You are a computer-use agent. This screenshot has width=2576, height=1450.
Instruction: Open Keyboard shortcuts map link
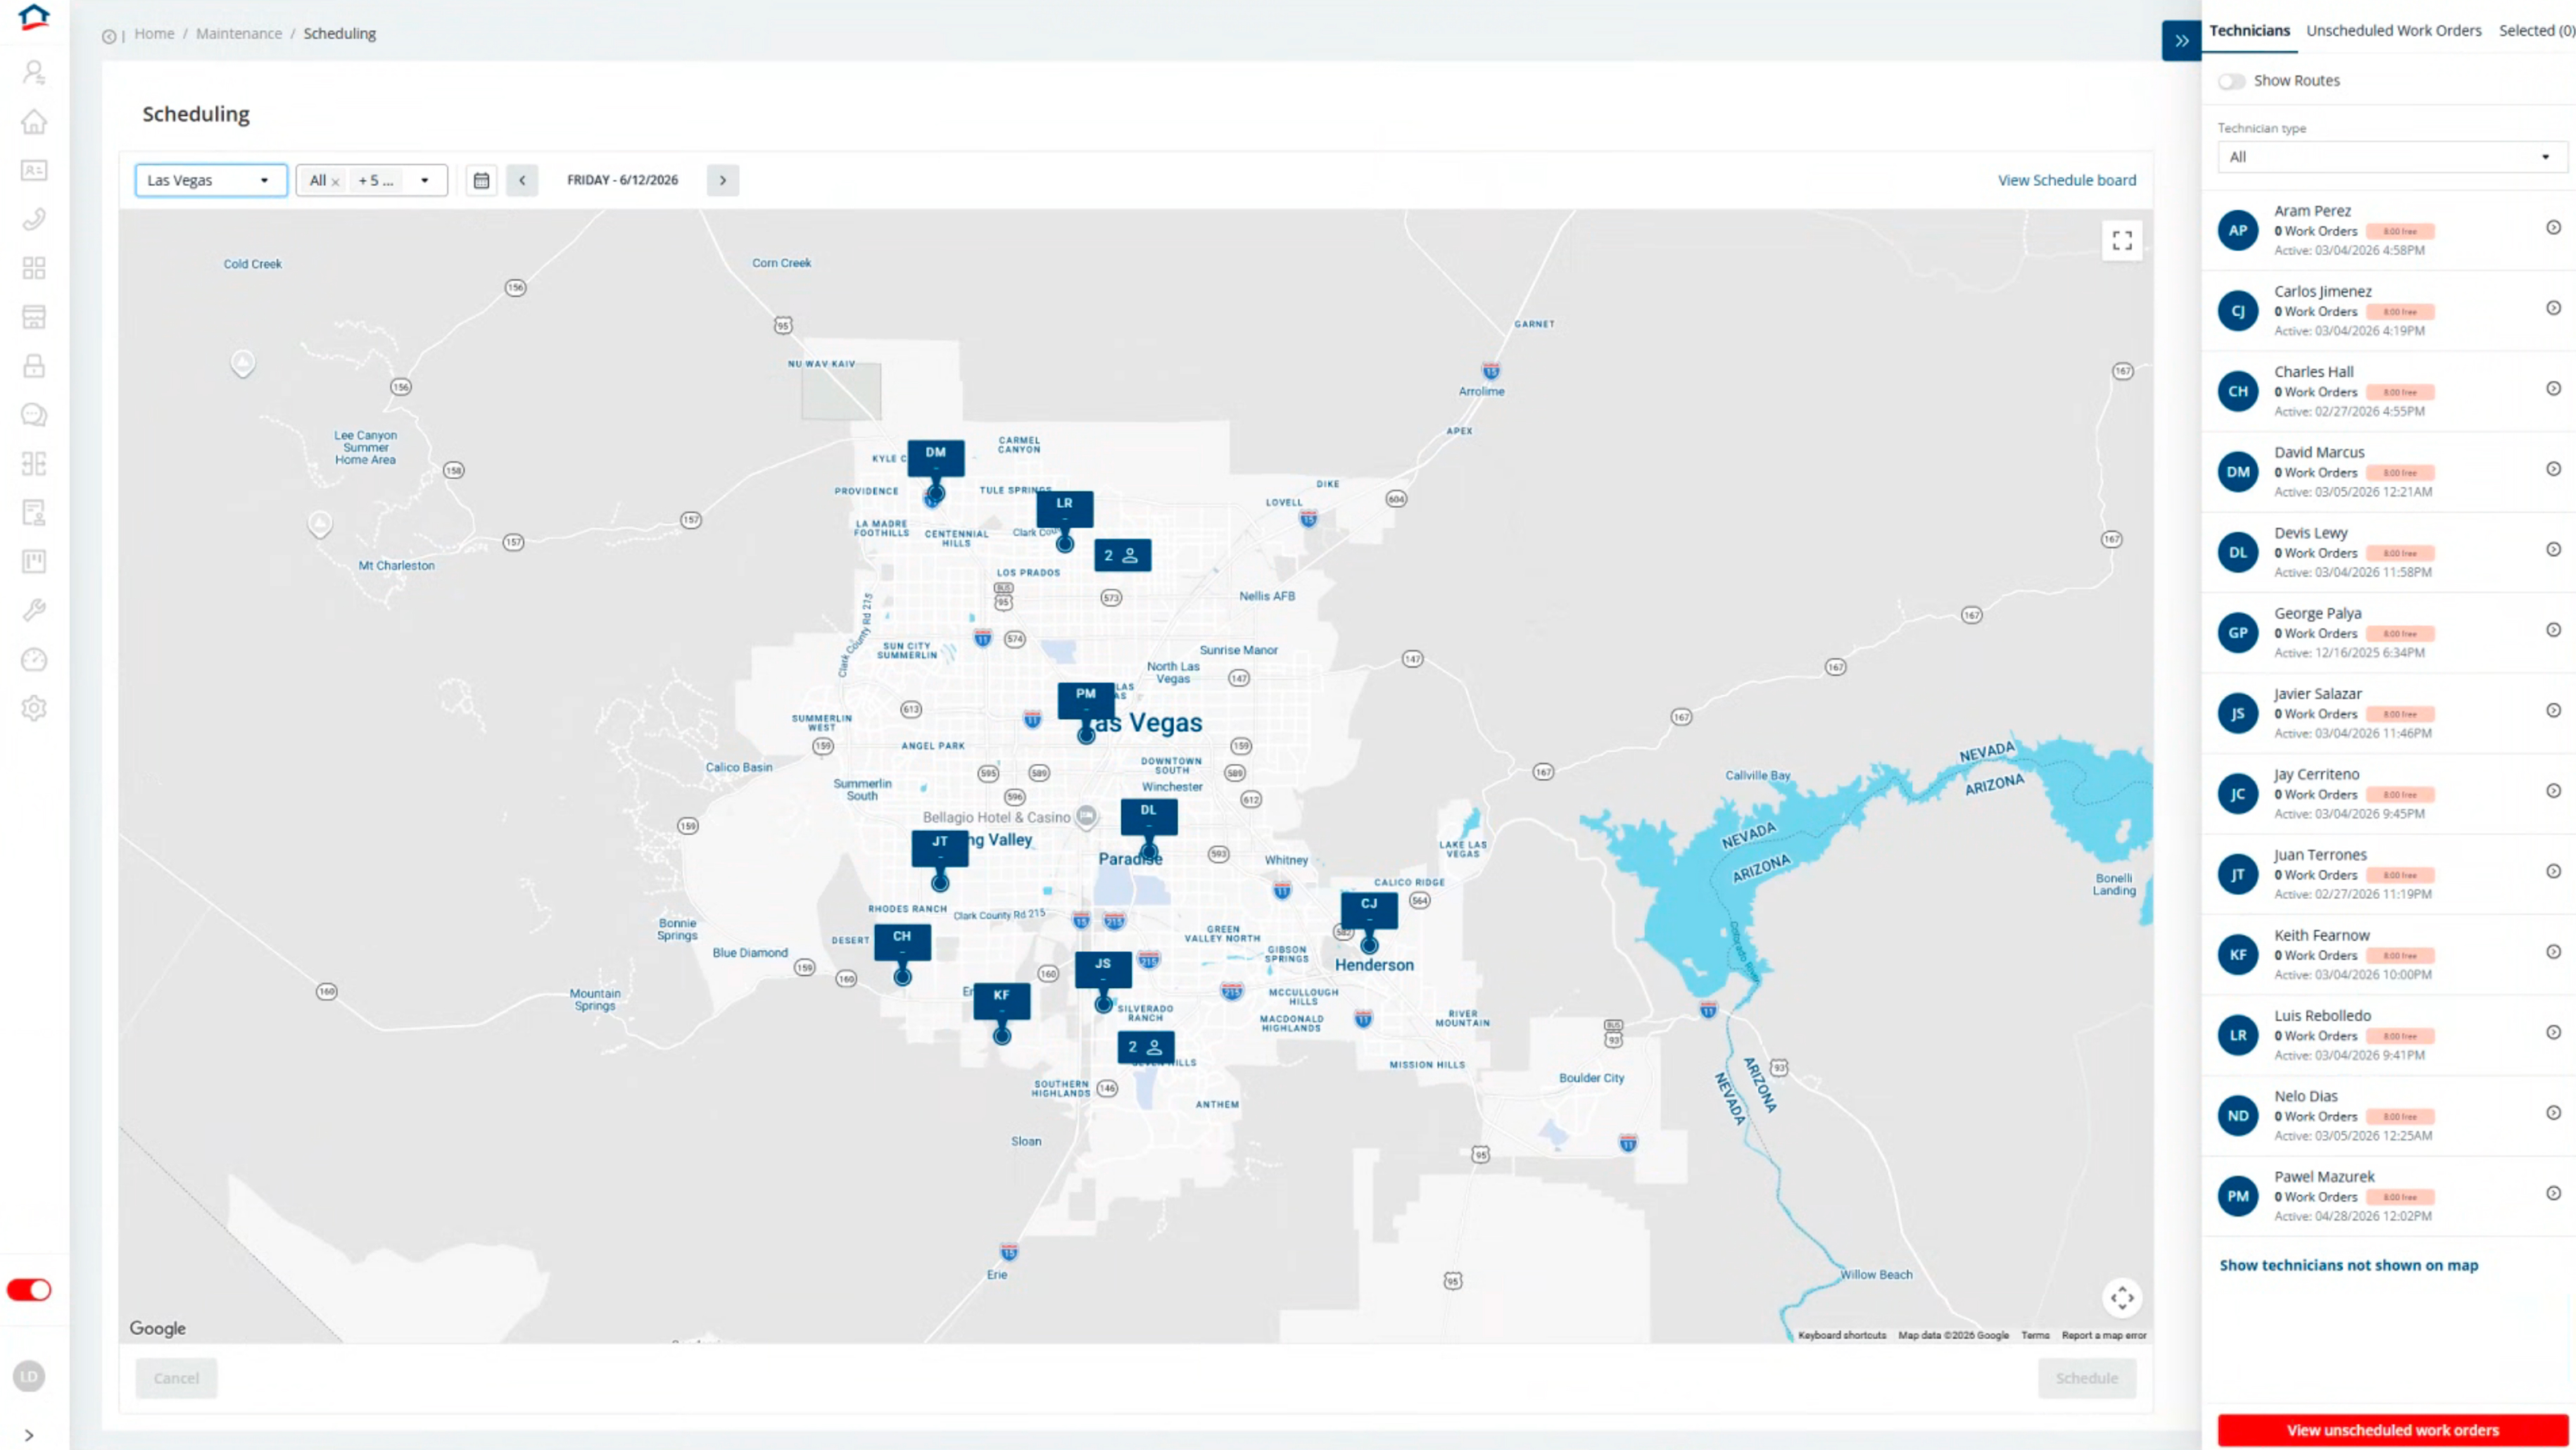(1842, 1336)
